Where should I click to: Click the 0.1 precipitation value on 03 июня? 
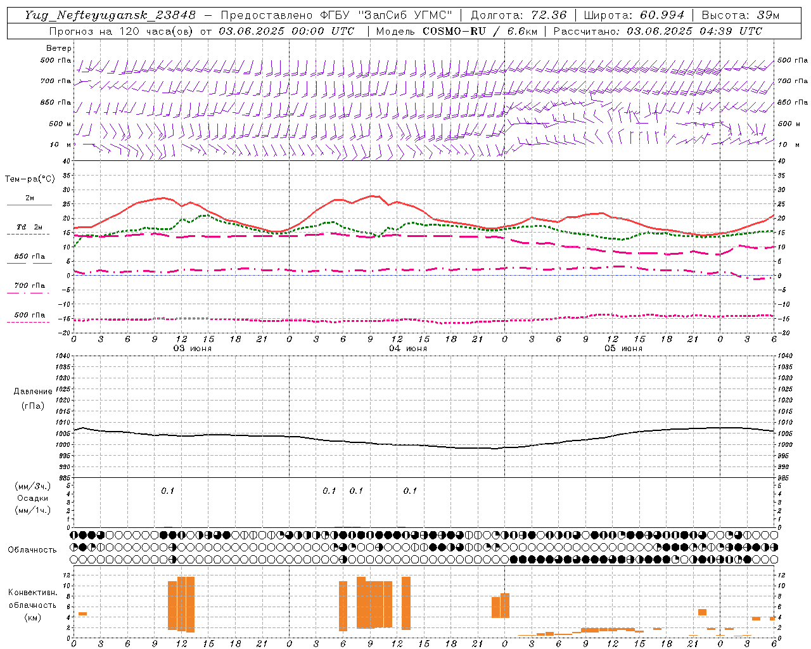167,491
